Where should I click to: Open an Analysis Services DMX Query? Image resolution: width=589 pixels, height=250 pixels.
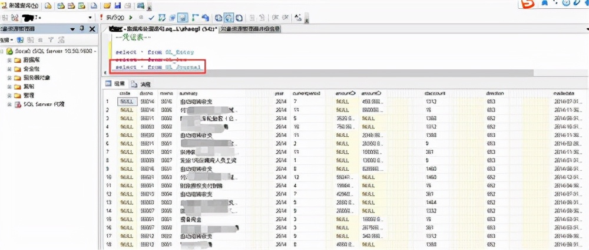(71, 6)
